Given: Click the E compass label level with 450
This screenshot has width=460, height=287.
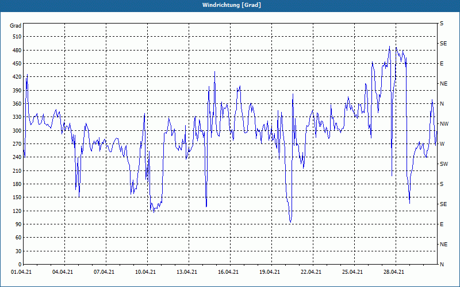Looking at the screenshot, I should coord(442,64).
